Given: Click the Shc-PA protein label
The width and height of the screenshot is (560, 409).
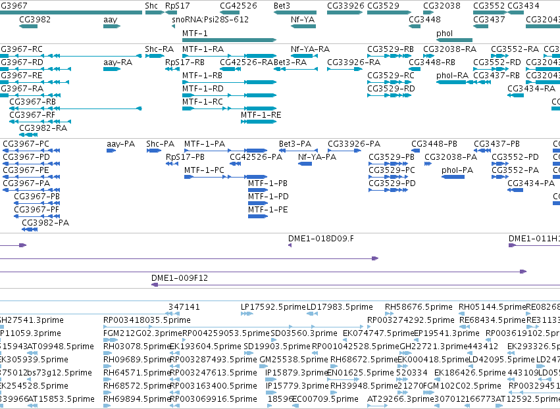Looking at the screenshot, I should tap(161, 144).
